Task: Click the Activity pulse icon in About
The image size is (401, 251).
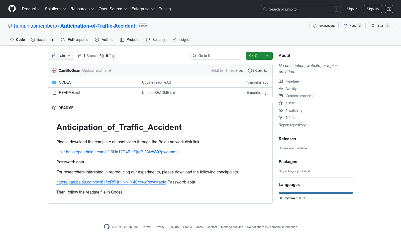Action: coord(281,89)
